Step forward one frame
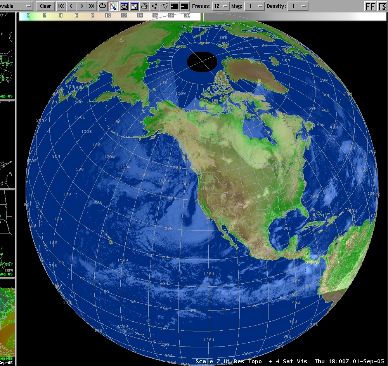This screenshot has height=366, width=388. pos(81,6)
